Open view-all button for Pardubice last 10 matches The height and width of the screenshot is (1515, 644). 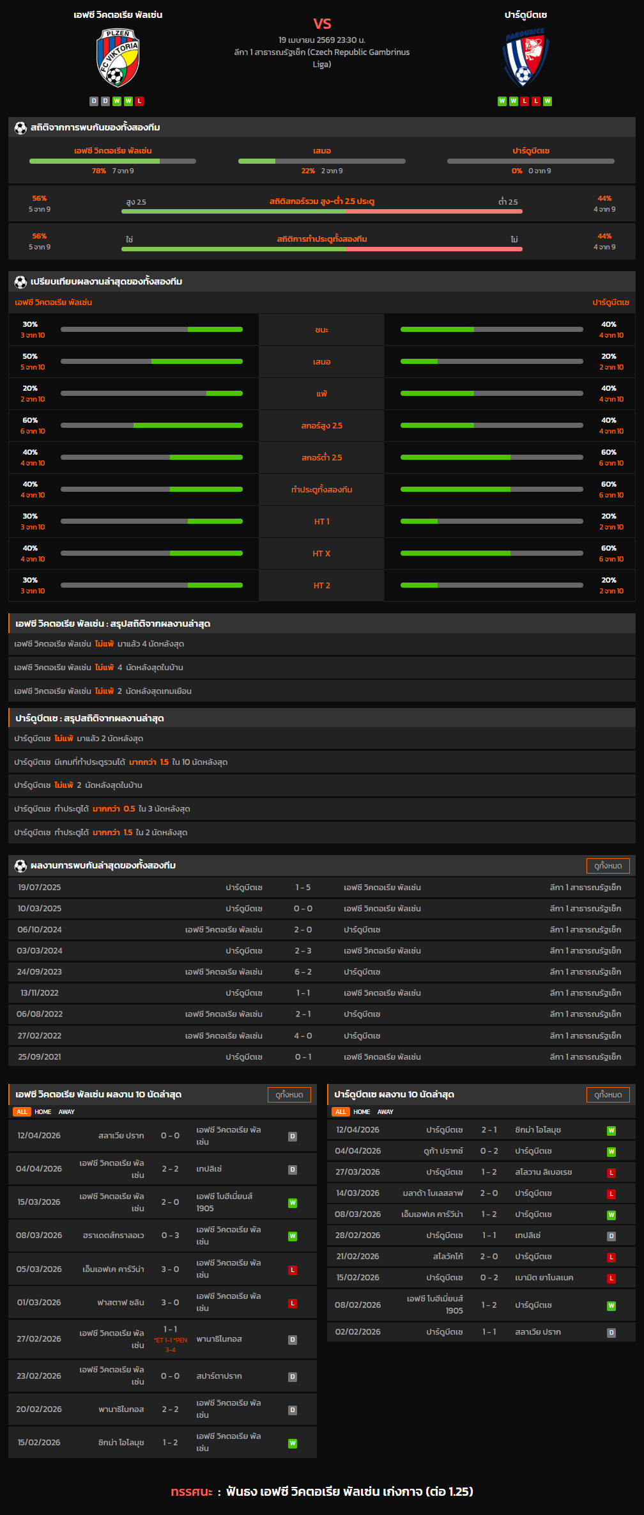(x=608, y=1095)
